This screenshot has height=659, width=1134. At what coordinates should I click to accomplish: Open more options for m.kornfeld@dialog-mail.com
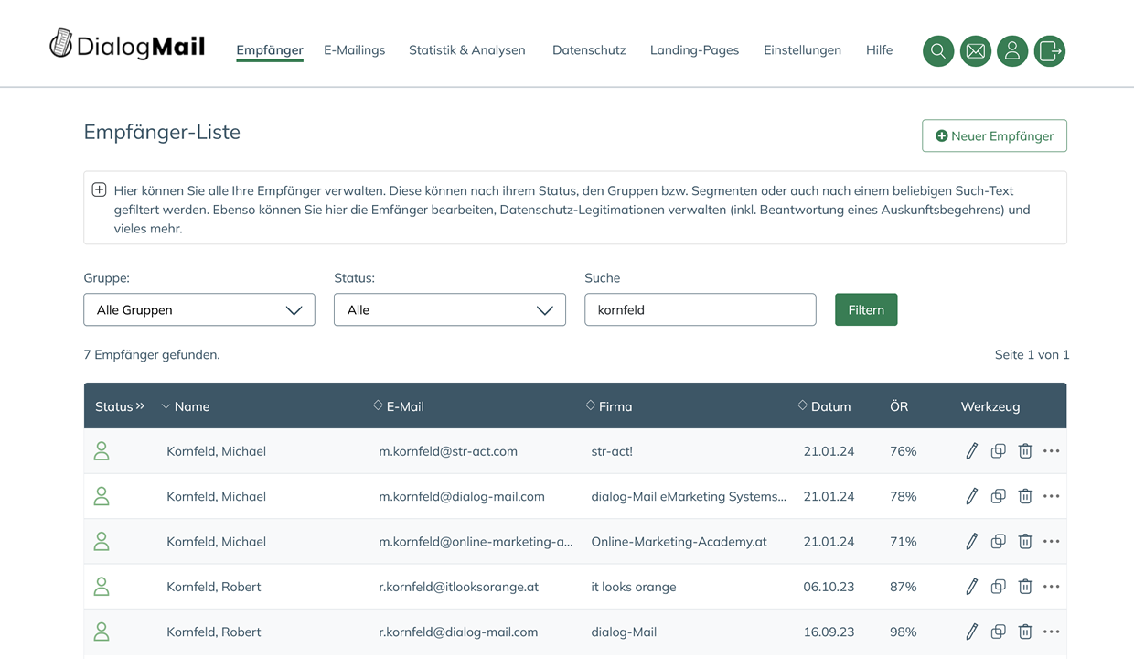(x=1052, y=496)
